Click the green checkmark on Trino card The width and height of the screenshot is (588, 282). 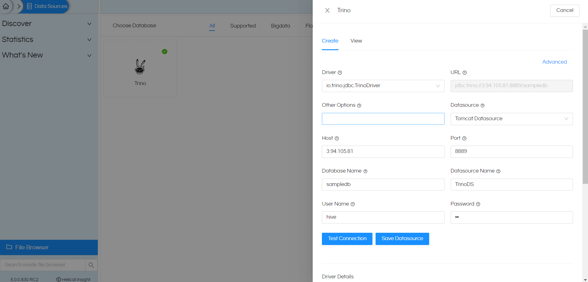(165, 51)
